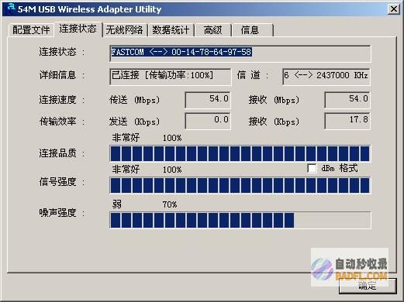Open the 无线网络 tab
The height and width of the screenshot is (302, 404).
coord(124,30)
